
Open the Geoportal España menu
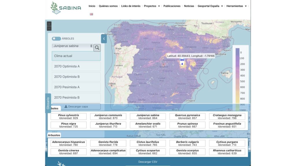point(210,6)
